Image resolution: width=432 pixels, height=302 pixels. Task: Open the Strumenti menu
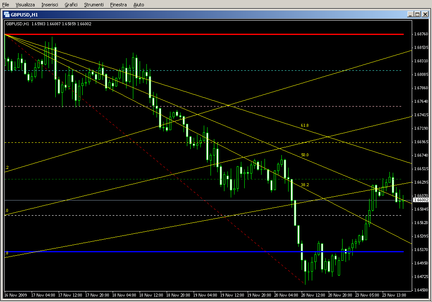[x=94, y=5]
